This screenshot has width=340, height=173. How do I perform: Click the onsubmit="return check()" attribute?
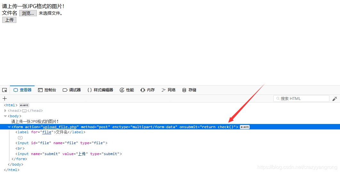[207, 127]
